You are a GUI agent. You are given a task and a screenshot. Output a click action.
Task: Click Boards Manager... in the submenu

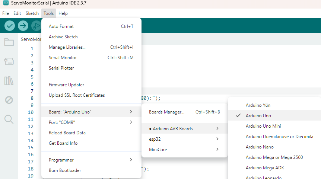(x=167, y=112)
